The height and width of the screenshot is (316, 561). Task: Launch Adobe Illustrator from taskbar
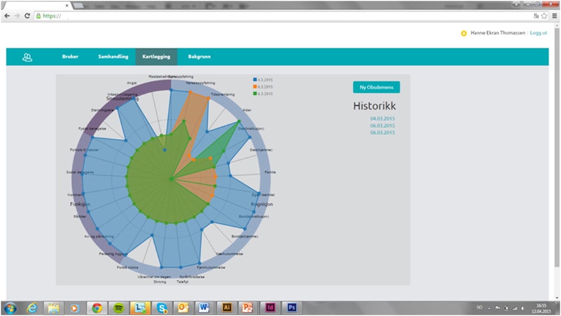point(227,308)
